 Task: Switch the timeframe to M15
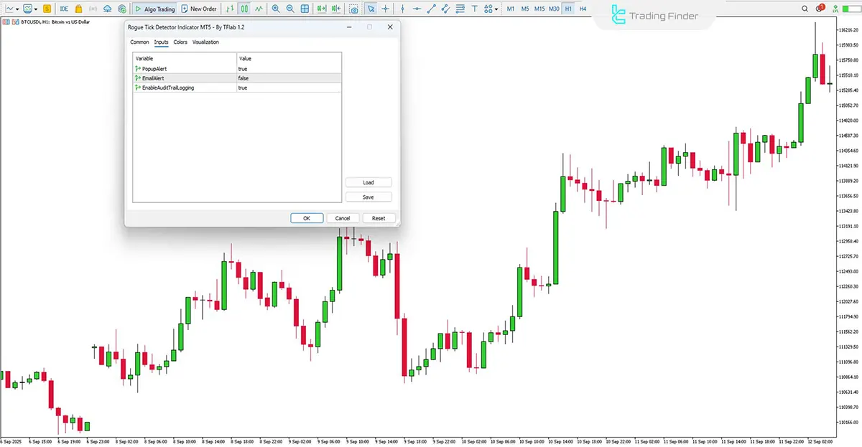pos(539,9)
